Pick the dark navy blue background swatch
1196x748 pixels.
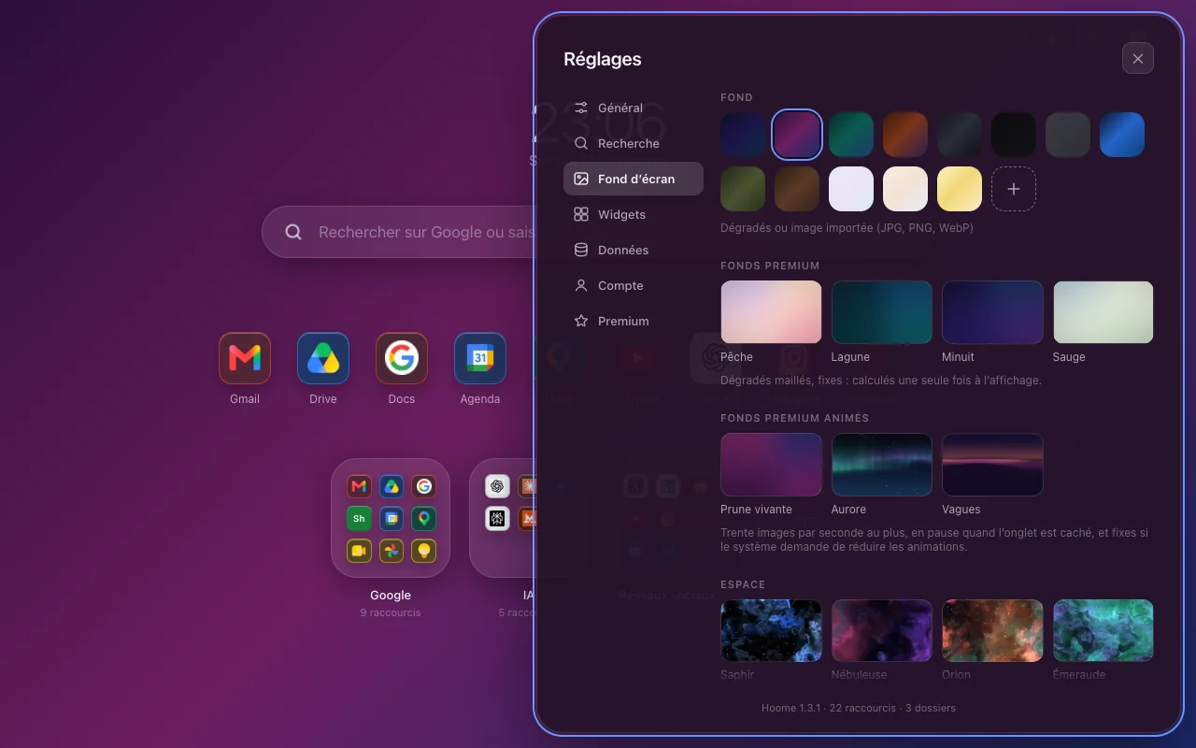click(x=743, y=135)
